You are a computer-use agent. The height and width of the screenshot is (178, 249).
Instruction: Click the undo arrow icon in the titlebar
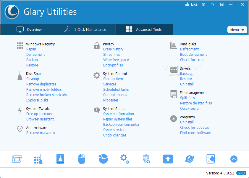[x=212, y=4]
